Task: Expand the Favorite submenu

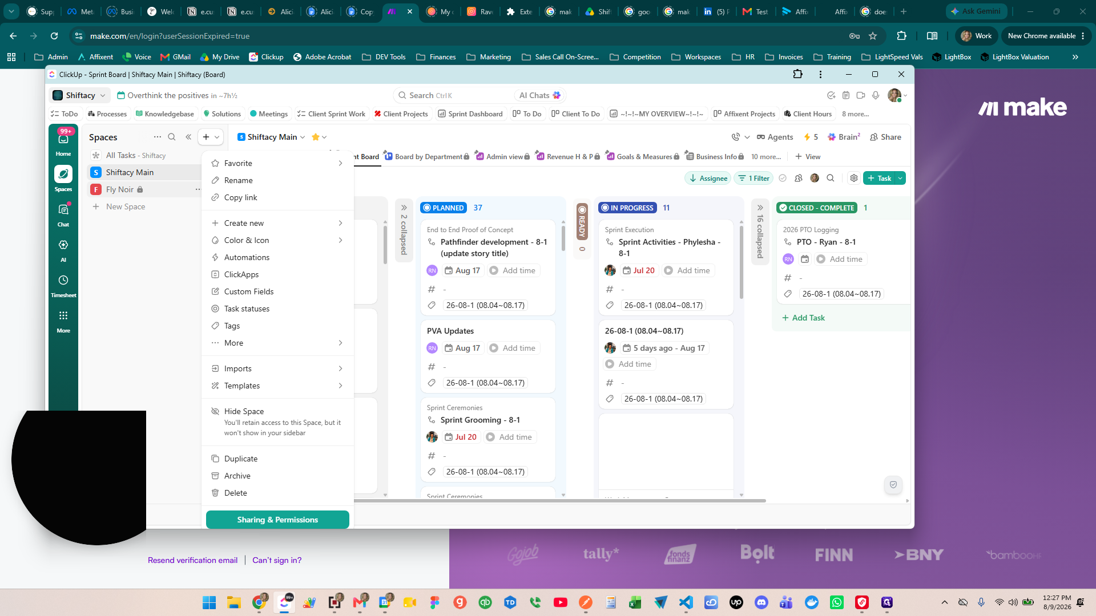Action: pyautogui.click(x=277, y=163)
